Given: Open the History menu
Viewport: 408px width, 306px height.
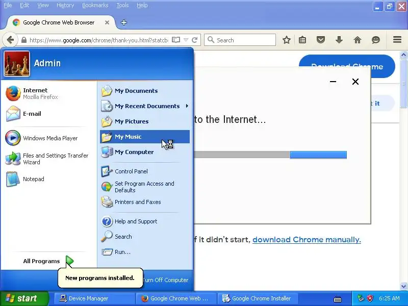Looking at the screenshot, I should pos(65,5).
